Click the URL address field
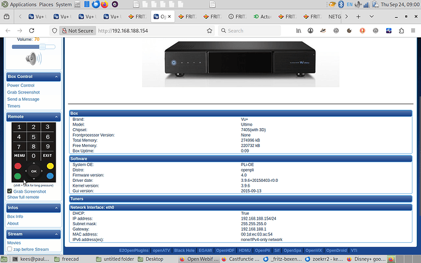Image resolution: width=421 pixels, height=263 pixels. 150,31
